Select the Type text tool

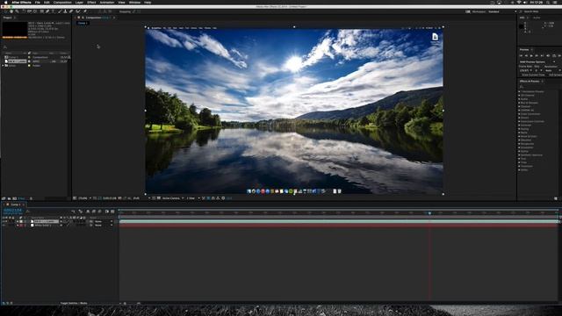(x=53, y=11)
